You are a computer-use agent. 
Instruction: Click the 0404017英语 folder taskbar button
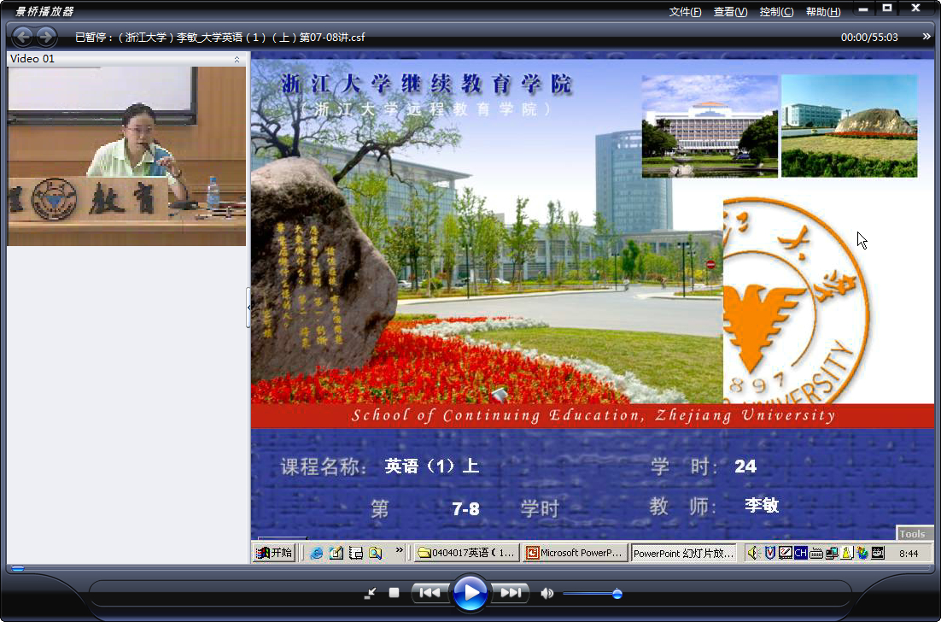(467, 553)
